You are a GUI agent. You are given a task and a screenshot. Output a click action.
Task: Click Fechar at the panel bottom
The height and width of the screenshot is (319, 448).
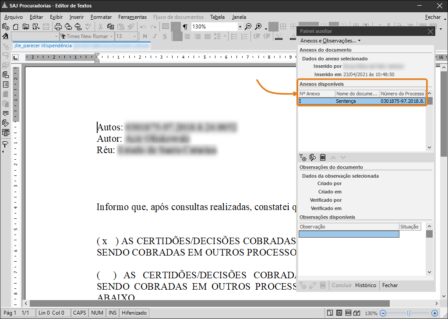click(x=390, y=285)
